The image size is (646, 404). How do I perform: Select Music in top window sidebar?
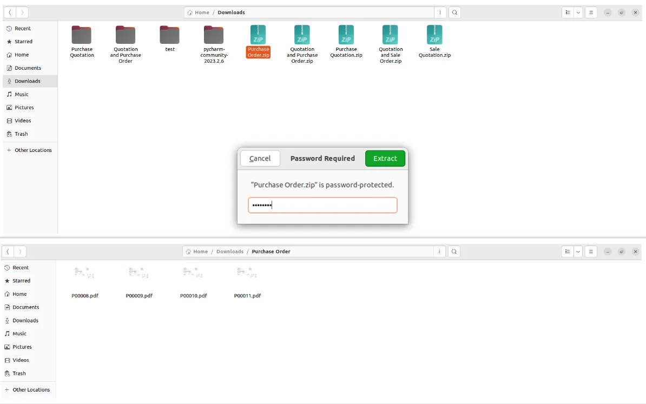coord(30,94)
